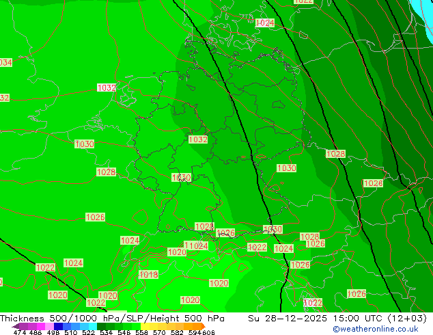Click the 1026 label left of 1024 near Spain
433x335 pixels.
pos(95,217)
